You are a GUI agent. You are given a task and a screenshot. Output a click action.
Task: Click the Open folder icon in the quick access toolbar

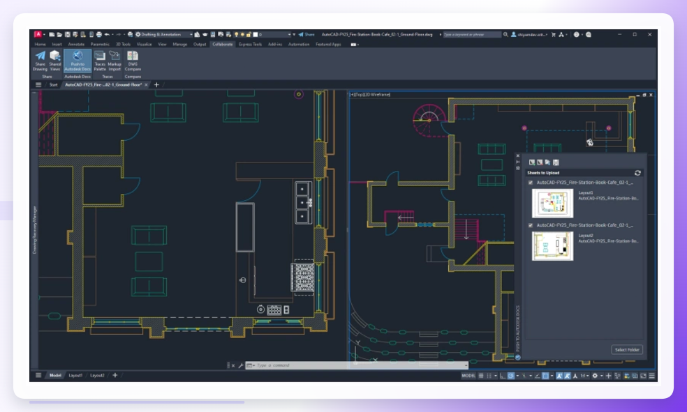(x=59, y=35)
